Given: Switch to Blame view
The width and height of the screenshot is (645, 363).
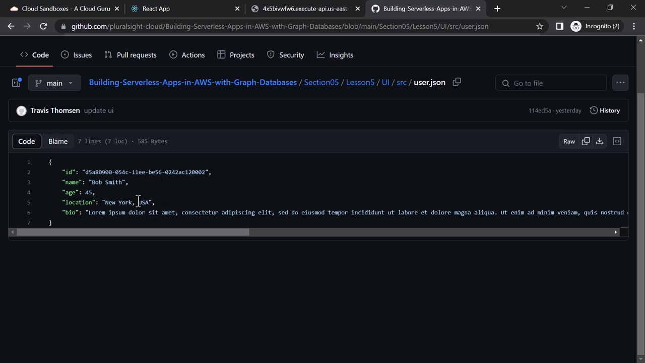Looking at the screenshot, I should pyautogui.click(x=58, y=141).
